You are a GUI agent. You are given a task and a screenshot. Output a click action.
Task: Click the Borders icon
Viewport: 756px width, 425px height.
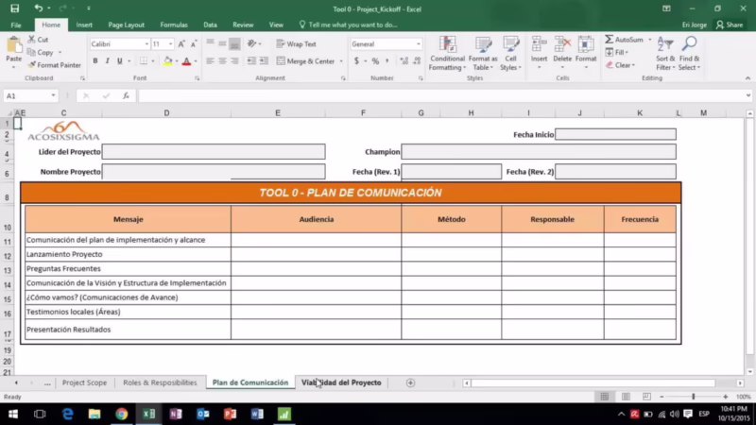(x=144, y=61)
